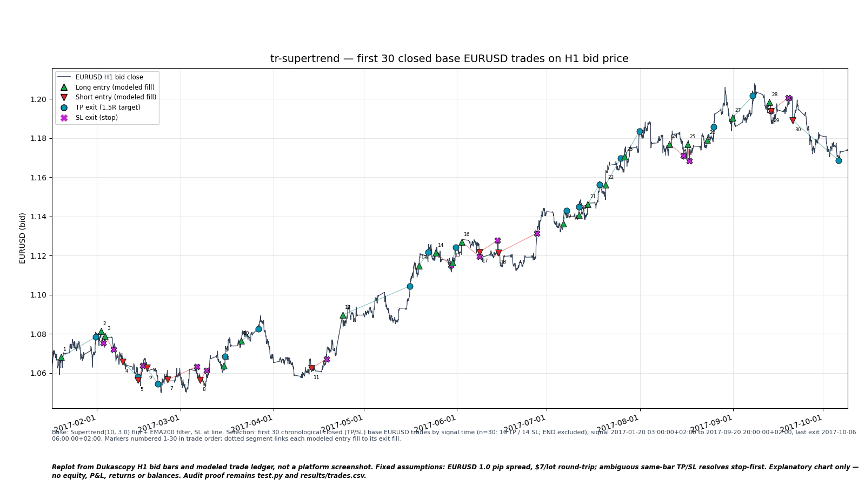Click the EURUSD H1 bid close line sample in the legend
Image resolution: width=865 pixels, height=486 pixels.
click(x=64, y=77)
